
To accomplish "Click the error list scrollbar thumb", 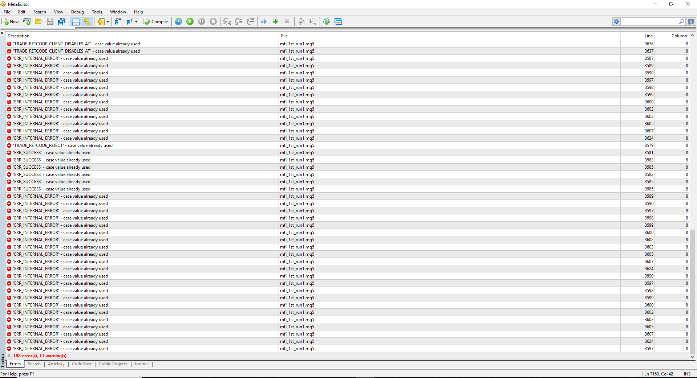I will click(692, 291).
